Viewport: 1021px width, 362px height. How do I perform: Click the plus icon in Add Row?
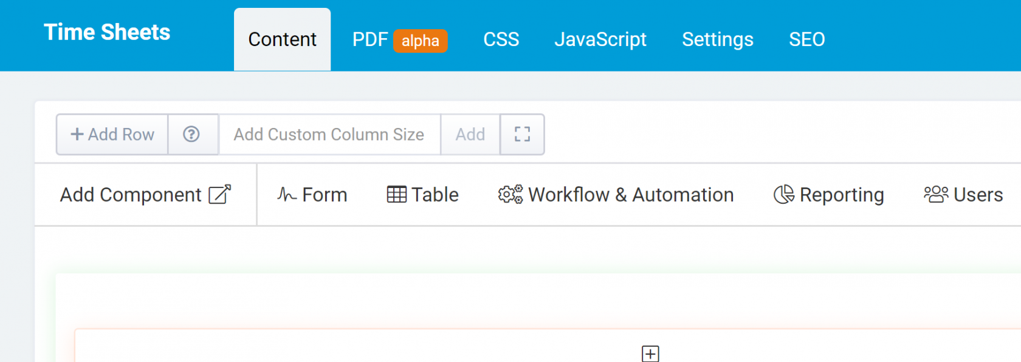click(77, 134)
